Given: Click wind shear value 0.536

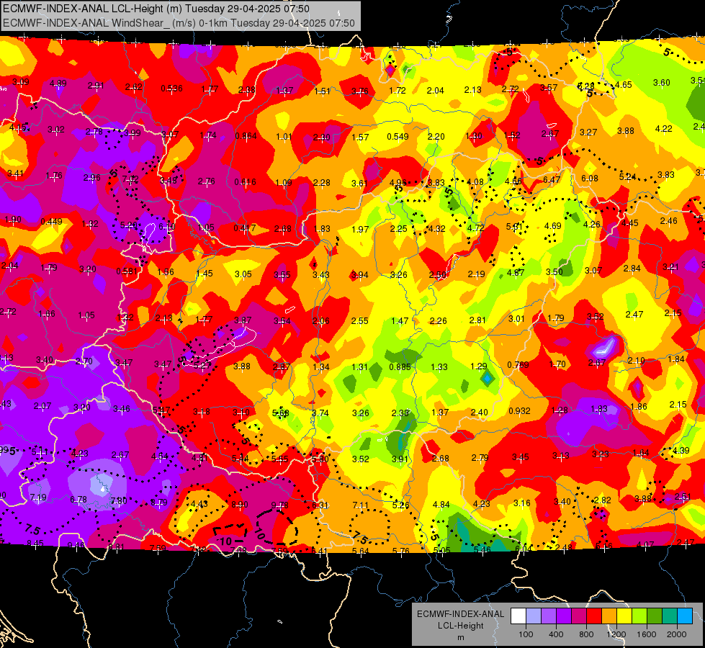Looking at the screenshot, I should pos(172,88).
